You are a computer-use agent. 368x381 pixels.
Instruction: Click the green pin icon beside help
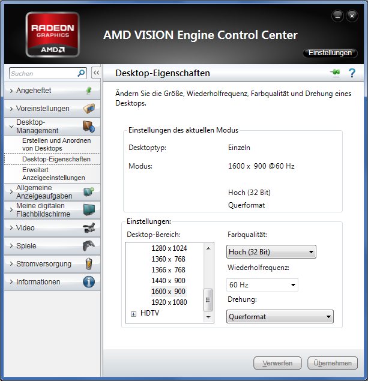click(334, 73)
